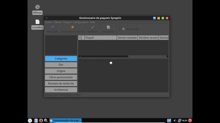Click the volume speaker tray icon
This screenshot has height=123, width=220.
tap(175, 121)
